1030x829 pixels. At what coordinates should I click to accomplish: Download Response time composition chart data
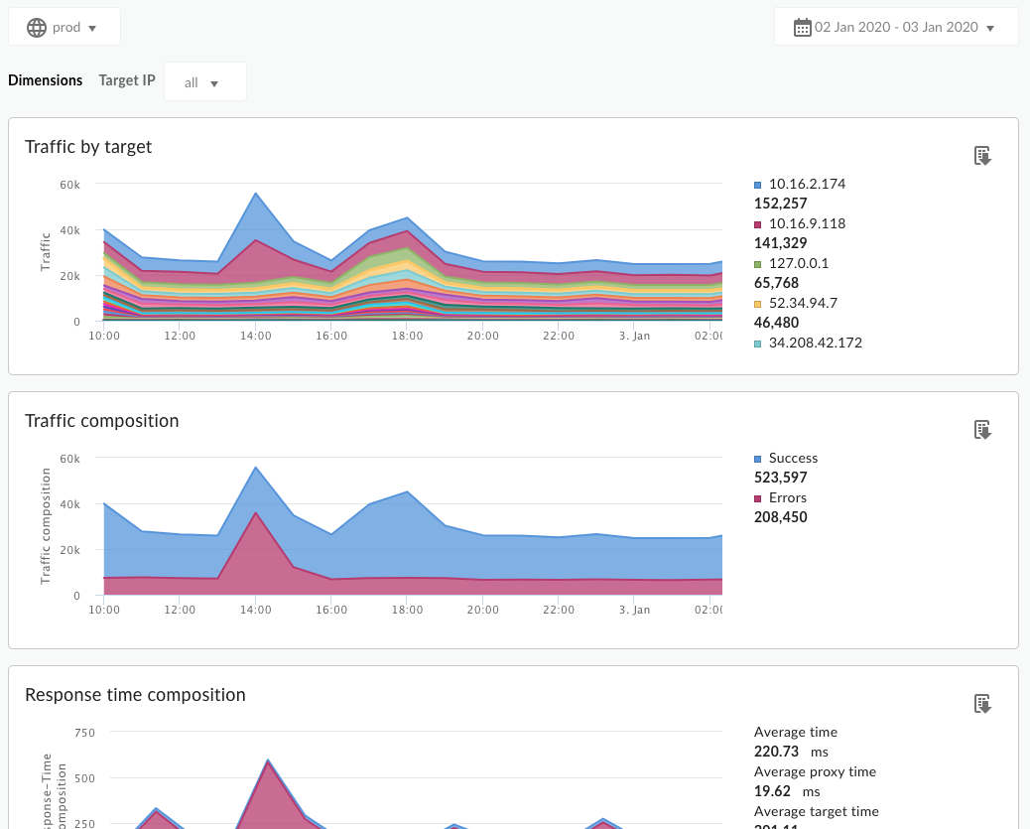click(x=982, y=704)
